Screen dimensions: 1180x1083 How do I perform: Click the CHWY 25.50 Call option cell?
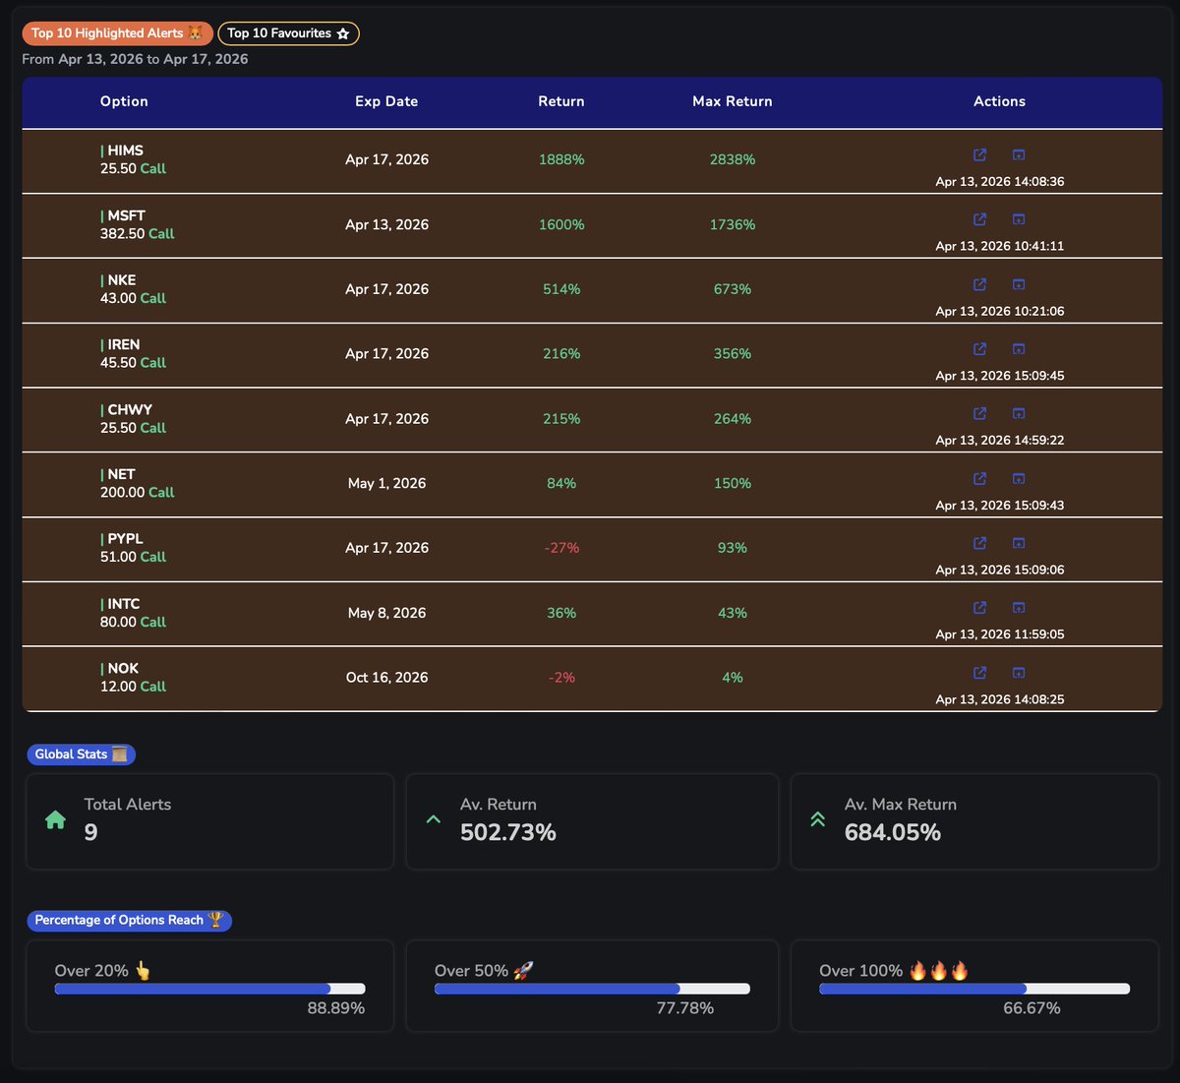point(133,418)
